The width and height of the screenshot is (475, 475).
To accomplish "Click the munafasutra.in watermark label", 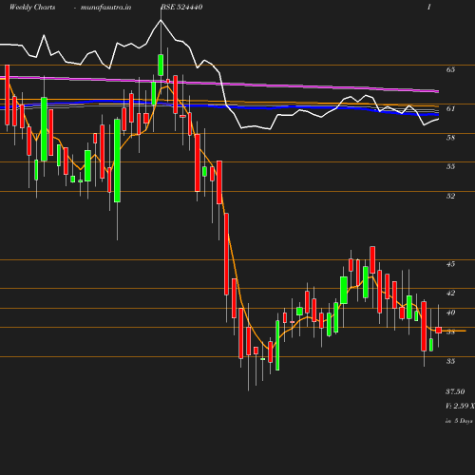I will click(105, 8).
